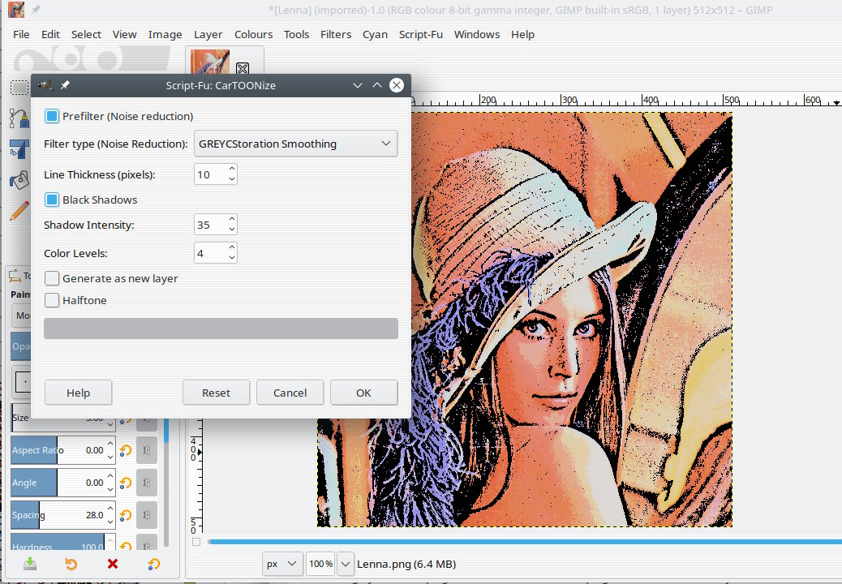The height and width of the screenshot is (584, 842).
Task: Click the pin icon in main window titlebar
Action: 36,10
